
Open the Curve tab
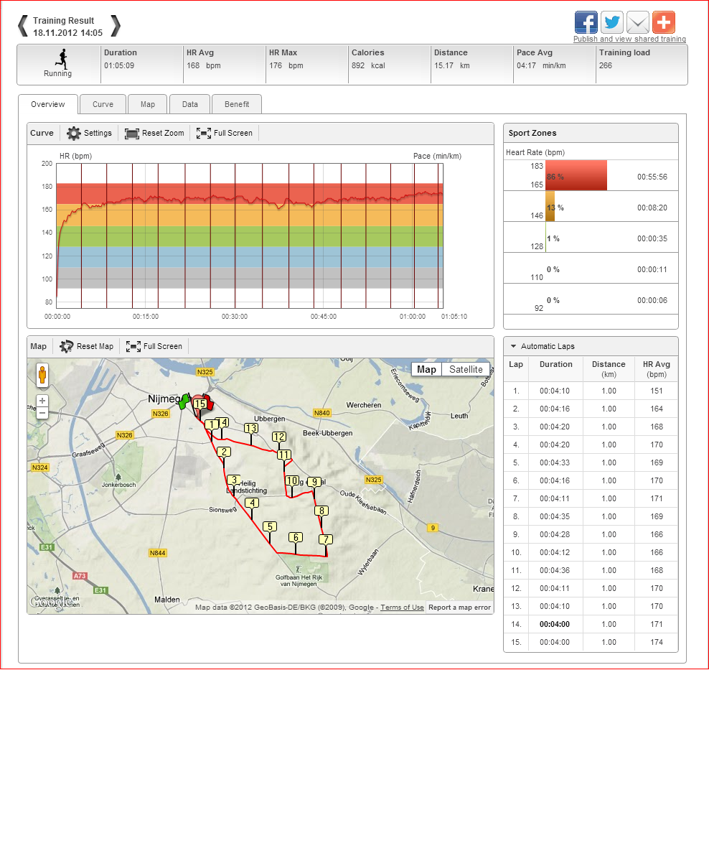(103, 104)
